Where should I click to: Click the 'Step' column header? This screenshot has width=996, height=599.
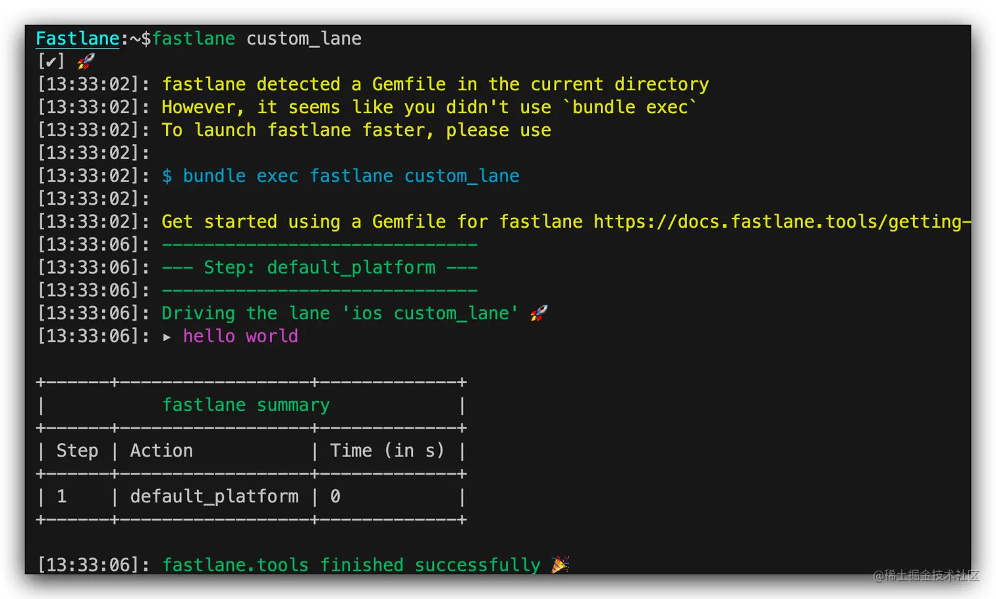[77, 451]
